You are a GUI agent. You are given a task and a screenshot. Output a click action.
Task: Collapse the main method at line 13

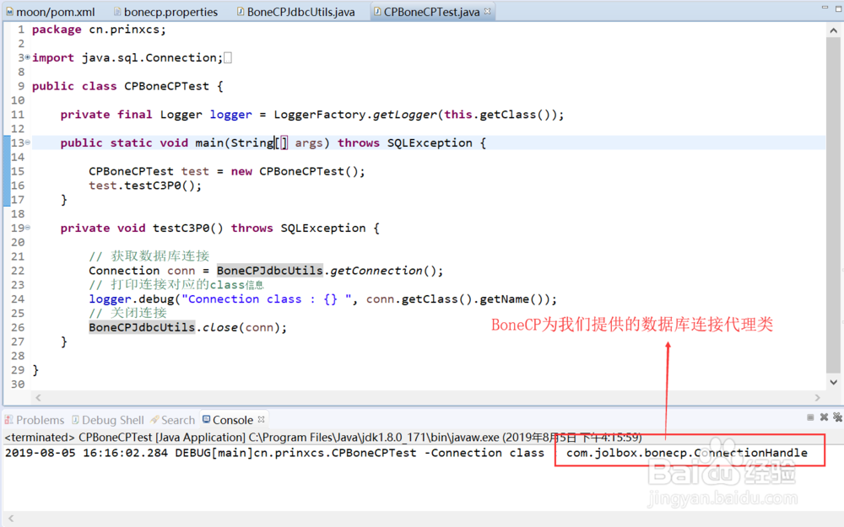click(28, 143)
